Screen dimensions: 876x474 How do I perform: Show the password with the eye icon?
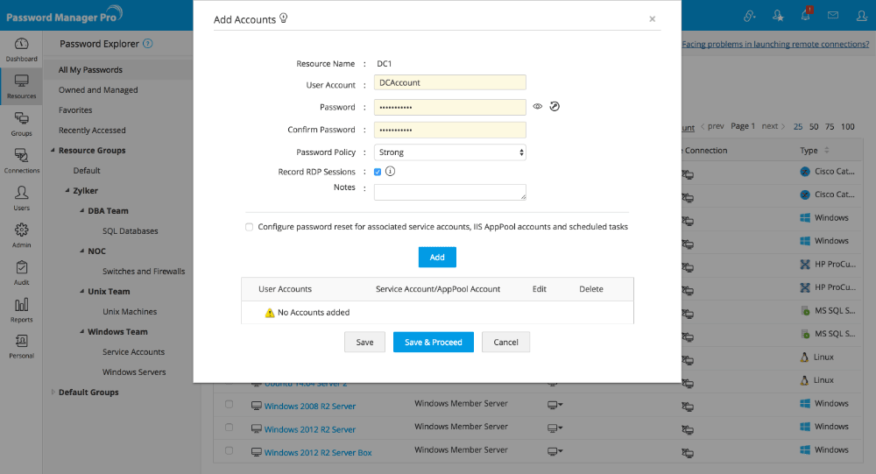coord(538,107)
